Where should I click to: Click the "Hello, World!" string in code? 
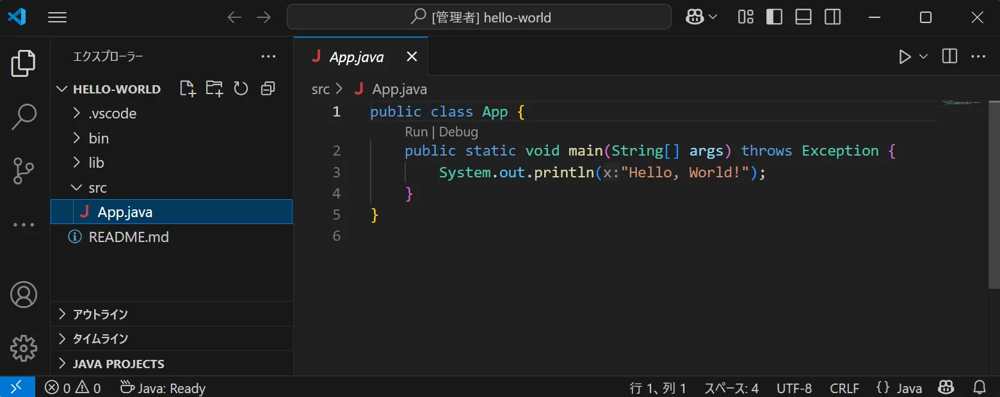[686, 172]
